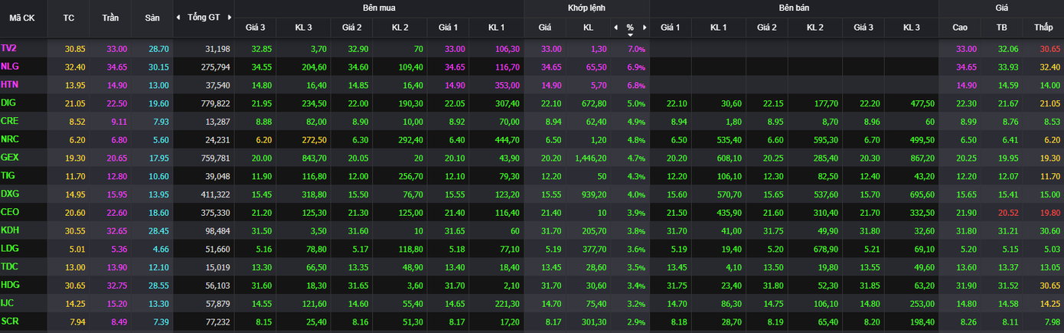Viewport: 1064px width, 333px height.
Task: Select the Bên mua group header
Action: coord(379,8)
